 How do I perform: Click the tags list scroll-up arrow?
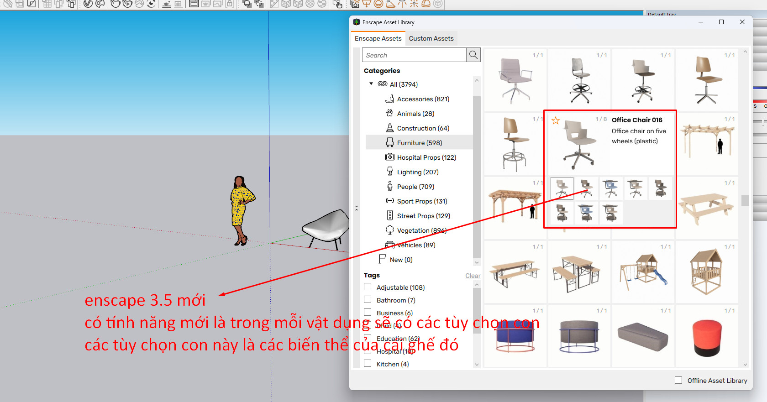[x=477, y=285]
